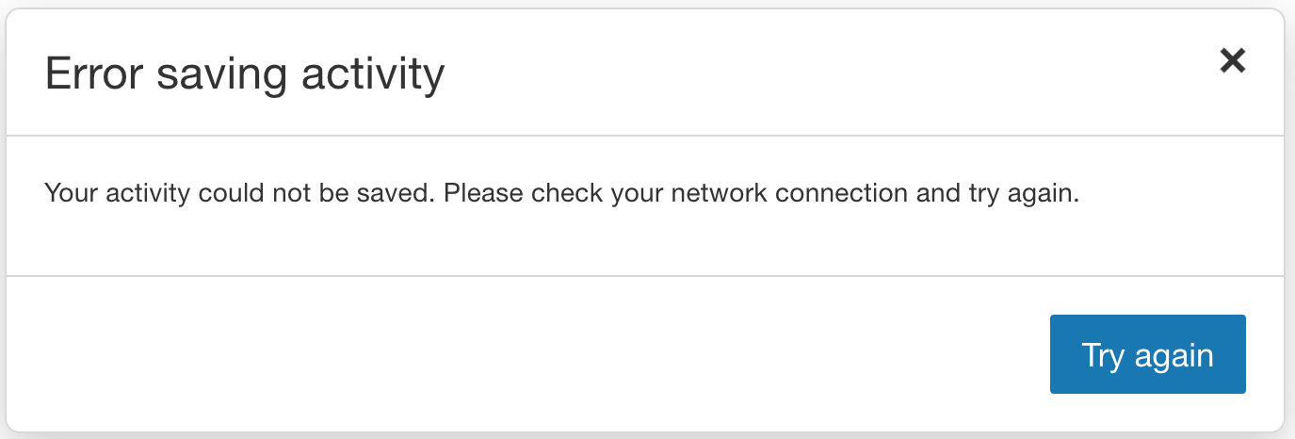1295x439 pixels.
Task: Click the X icon in dialog header
Action: coord(1232,61)
